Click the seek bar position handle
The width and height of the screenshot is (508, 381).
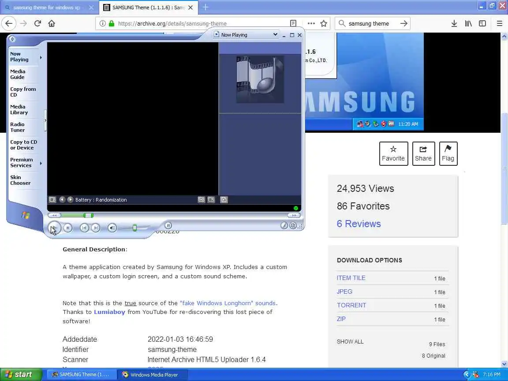[88, 216]
